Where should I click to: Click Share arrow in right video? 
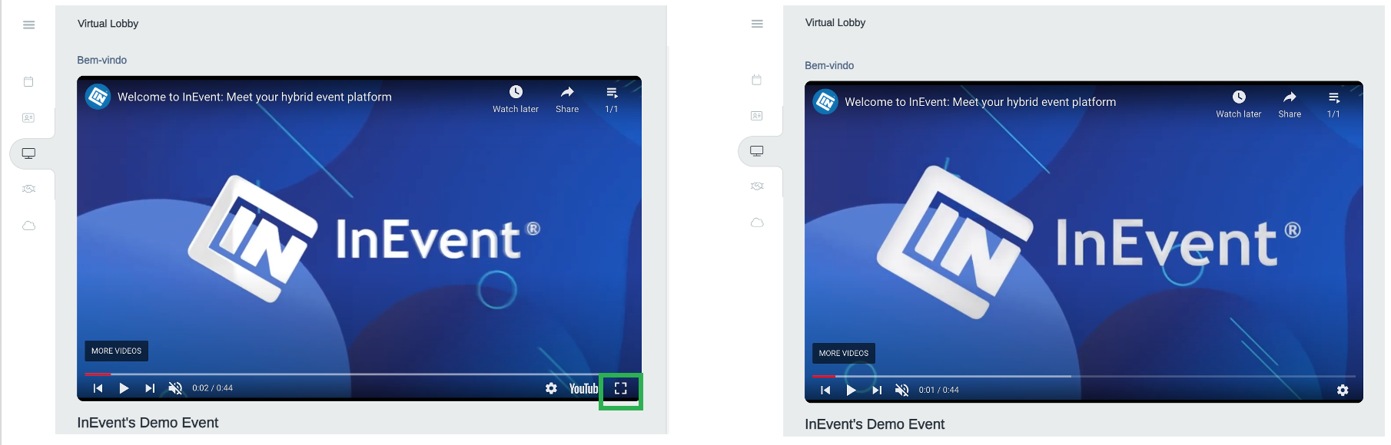pyautogui.click(x=1290, y=104)
